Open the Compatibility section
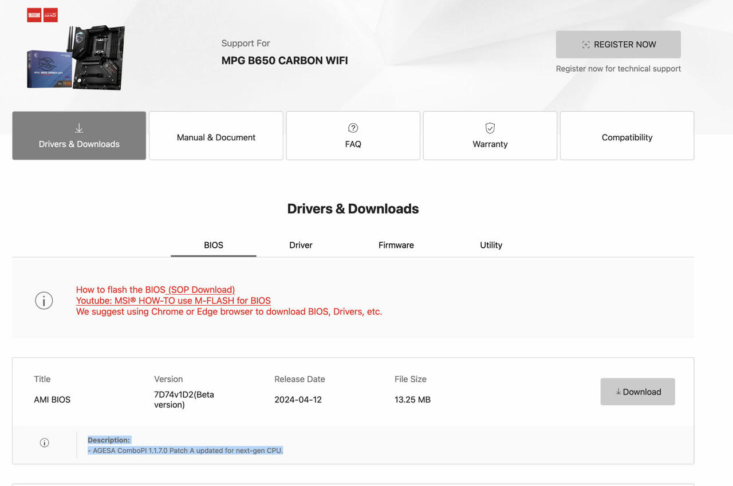 click(x=627, y=136)
